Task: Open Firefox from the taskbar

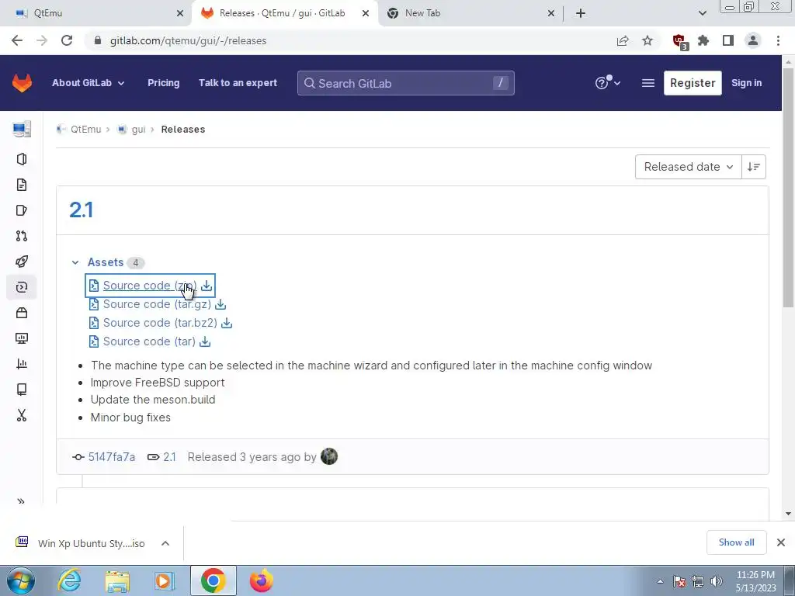Action: 261,580
